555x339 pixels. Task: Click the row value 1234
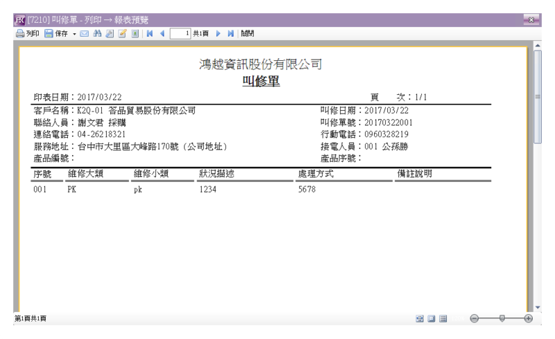pos(207,189)
